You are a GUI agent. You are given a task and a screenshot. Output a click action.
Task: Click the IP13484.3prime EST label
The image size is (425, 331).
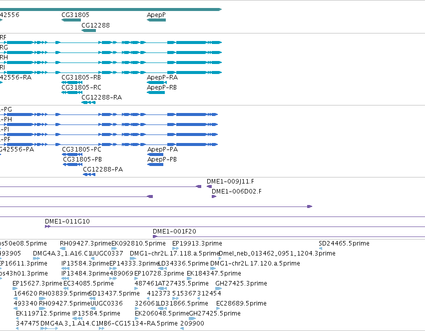85,273
